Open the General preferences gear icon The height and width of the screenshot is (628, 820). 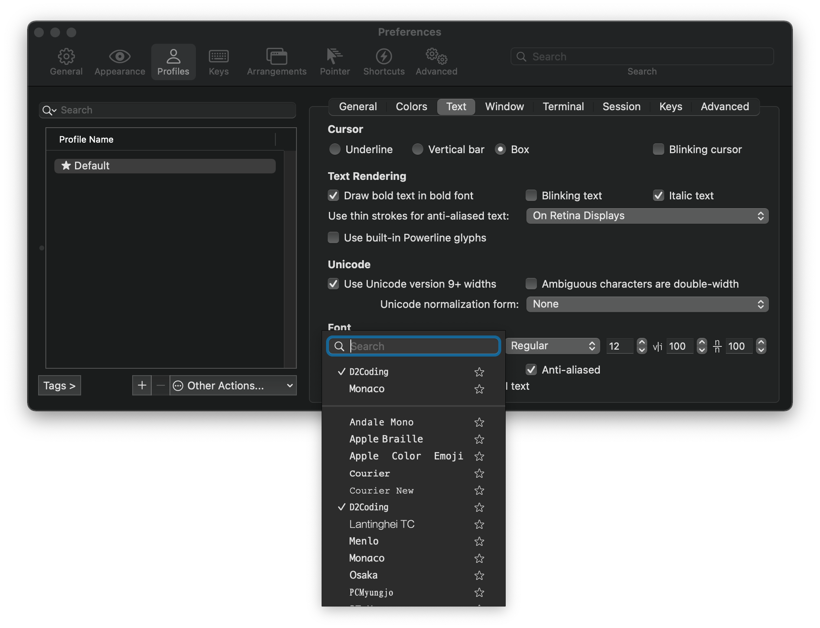click(66, 57)
